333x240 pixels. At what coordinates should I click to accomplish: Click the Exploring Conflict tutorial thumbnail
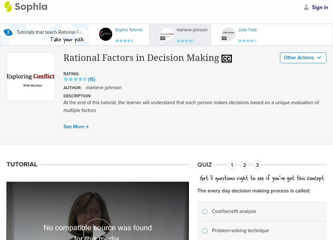coord(31,77)
